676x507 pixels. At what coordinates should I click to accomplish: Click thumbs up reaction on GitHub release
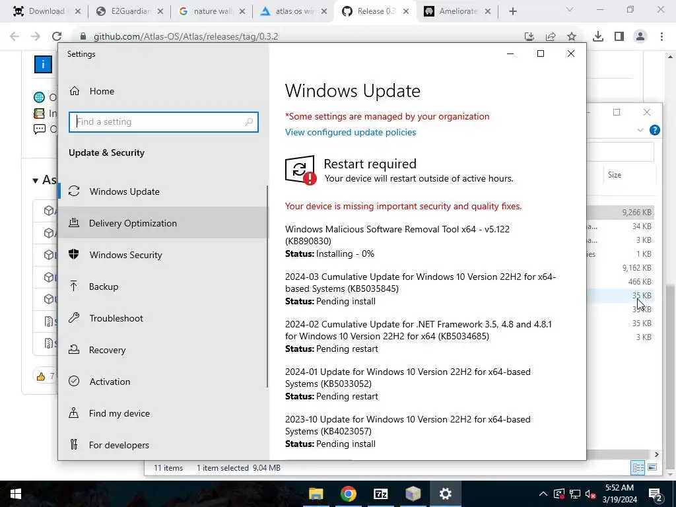[x=45, y=376]
